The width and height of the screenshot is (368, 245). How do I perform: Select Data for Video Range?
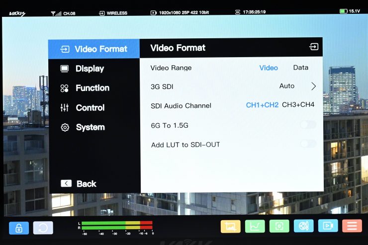300,68
